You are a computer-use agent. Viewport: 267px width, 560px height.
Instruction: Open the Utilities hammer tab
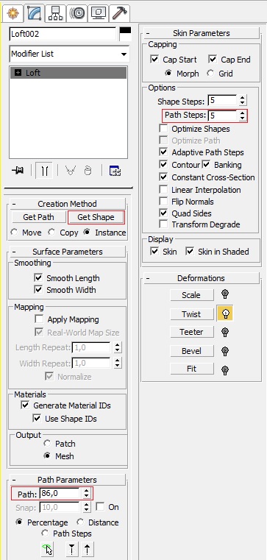tap(119, 13)
